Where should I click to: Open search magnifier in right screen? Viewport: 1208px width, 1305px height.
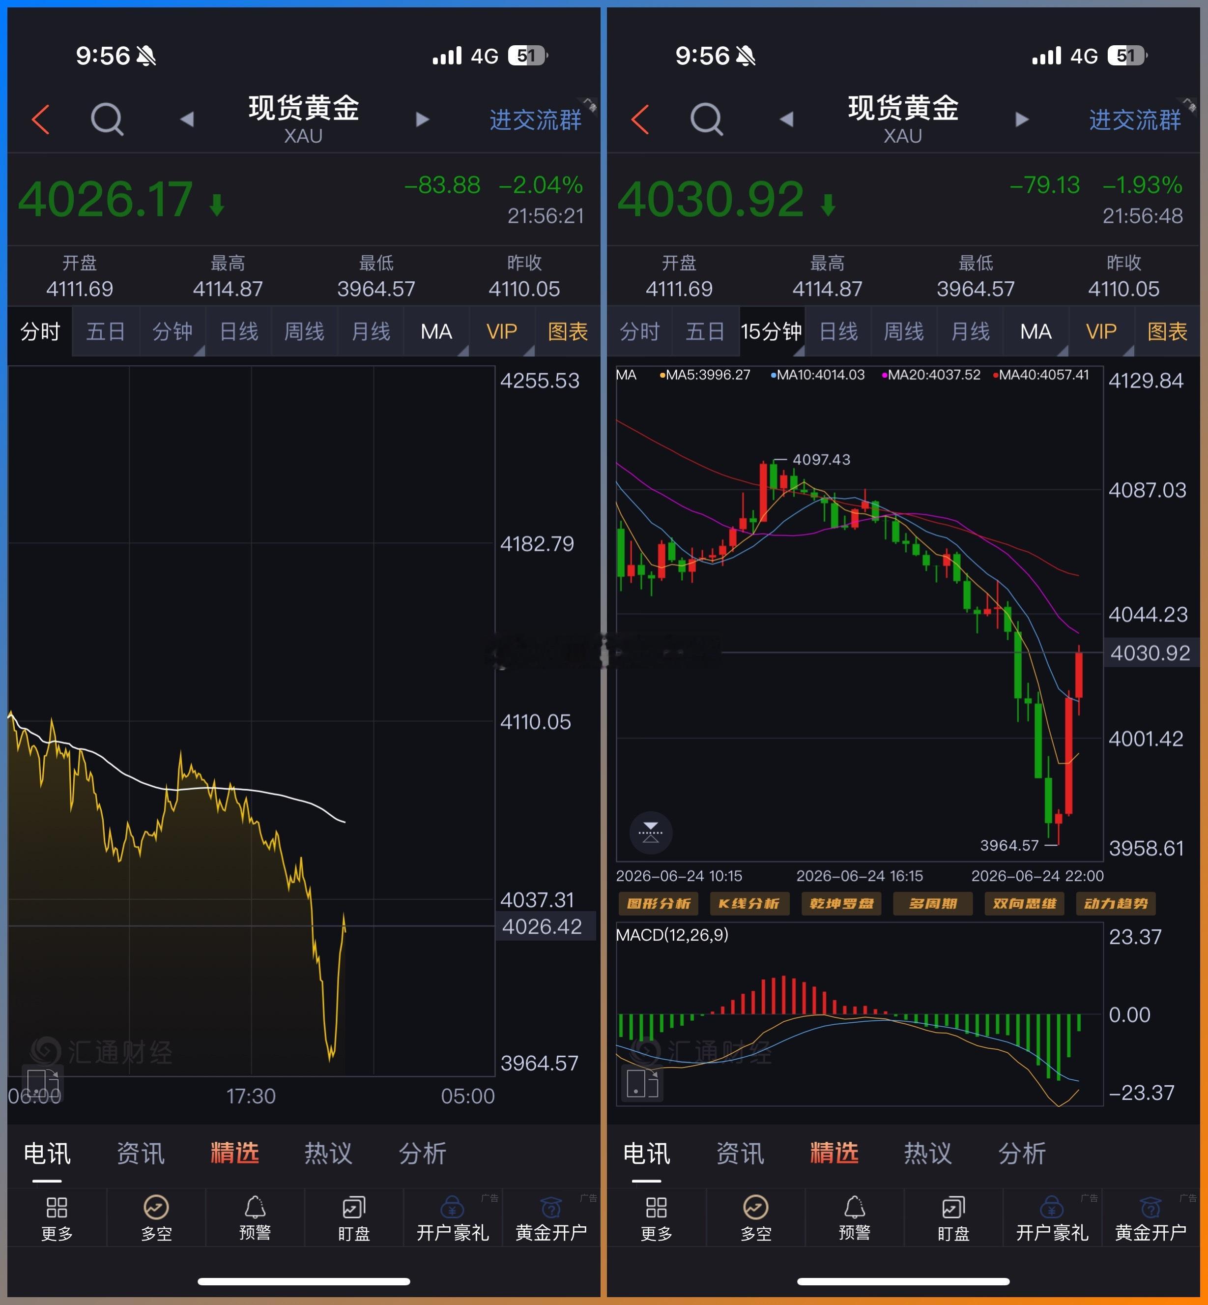pos(706,119)
